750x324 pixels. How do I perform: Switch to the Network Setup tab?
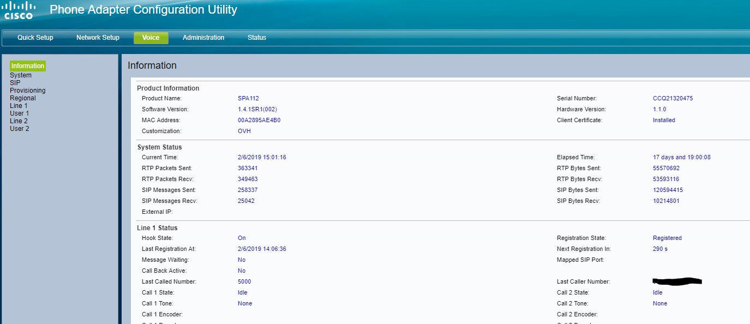point(98,38)
